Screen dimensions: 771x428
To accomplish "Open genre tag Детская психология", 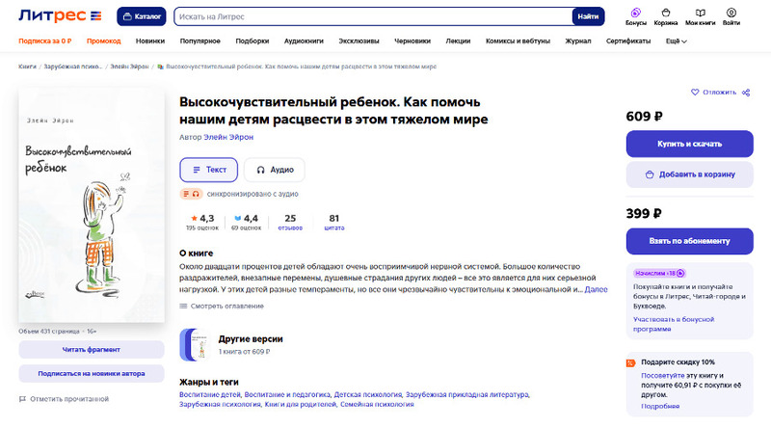I will pyautogui.click(x=368, y=394).
